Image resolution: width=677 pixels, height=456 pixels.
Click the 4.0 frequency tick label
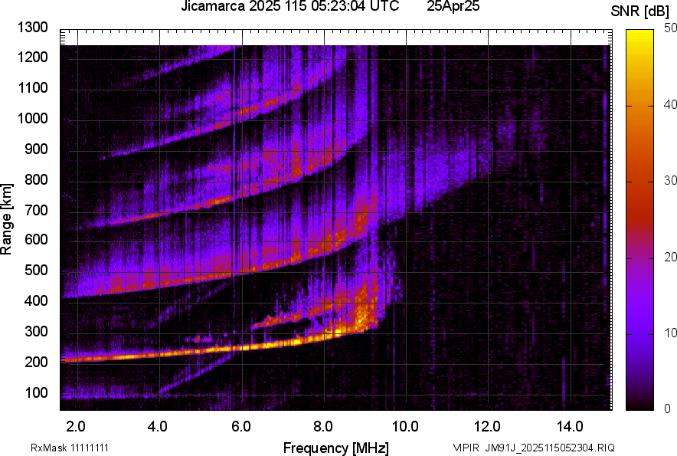pos(158,427)
